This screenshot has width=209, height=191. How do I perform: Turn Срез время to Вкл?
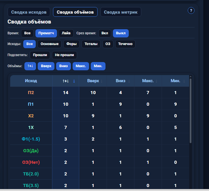point(105,33)
